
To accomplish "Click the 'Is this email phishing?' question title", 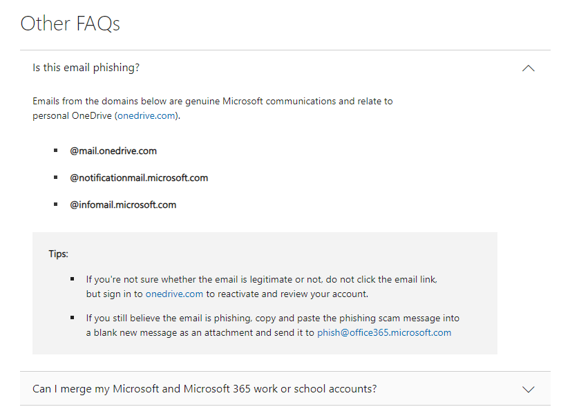I will [86, 68].
